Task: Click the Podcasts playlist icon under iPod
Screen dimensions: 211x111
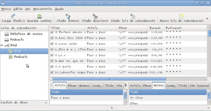Action: pyautogui.click(x=11, y=57)
